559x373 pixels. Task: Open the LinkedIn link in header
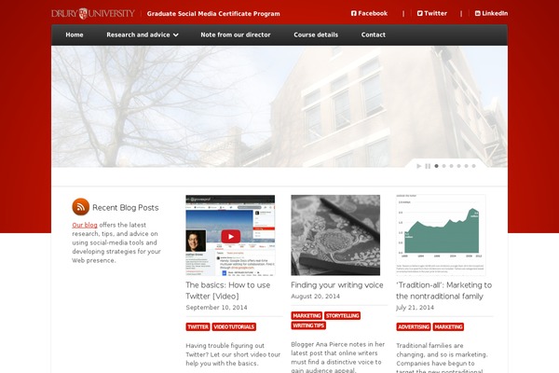click(x=491, y=13)
